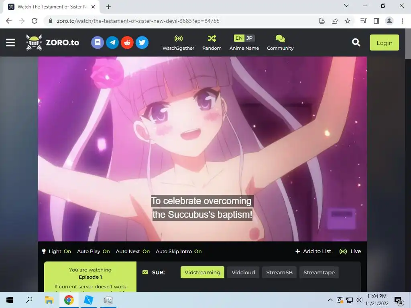Open the Community section

point(280,43)
